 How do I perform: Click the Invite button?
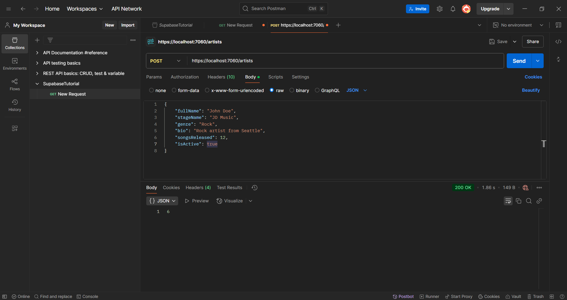coord(417,9)
